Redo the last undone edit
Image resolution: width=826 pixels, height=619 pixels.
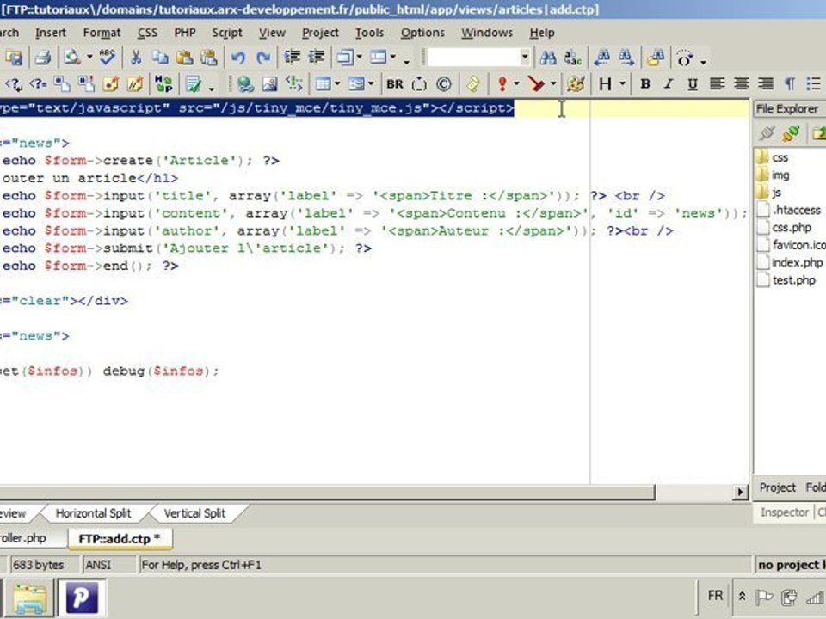tap(263, 58)
